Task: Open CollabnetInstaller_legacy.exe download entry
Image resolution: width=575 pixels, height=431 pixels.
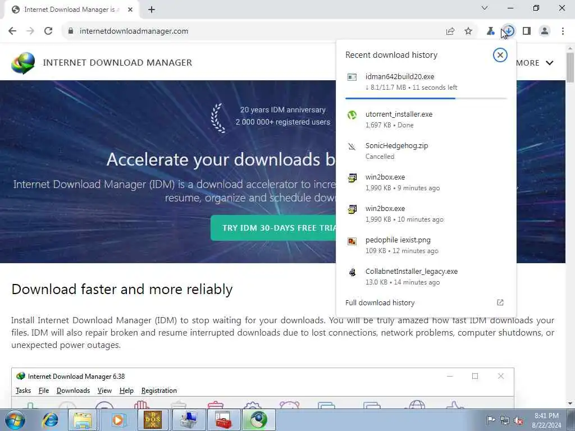Action: (x=426, y=277)
